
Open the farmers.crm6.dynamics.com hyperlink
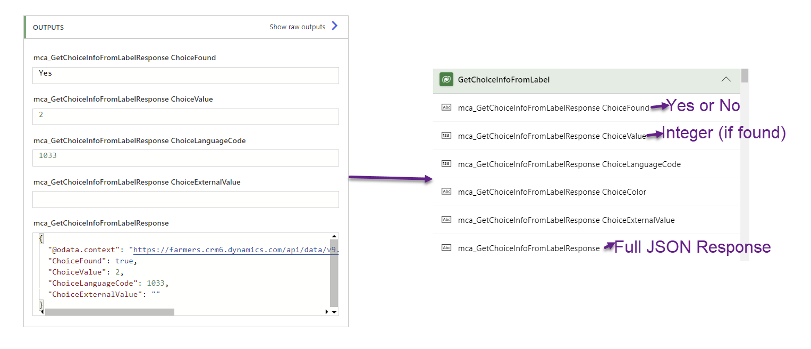tap(223, 249)
